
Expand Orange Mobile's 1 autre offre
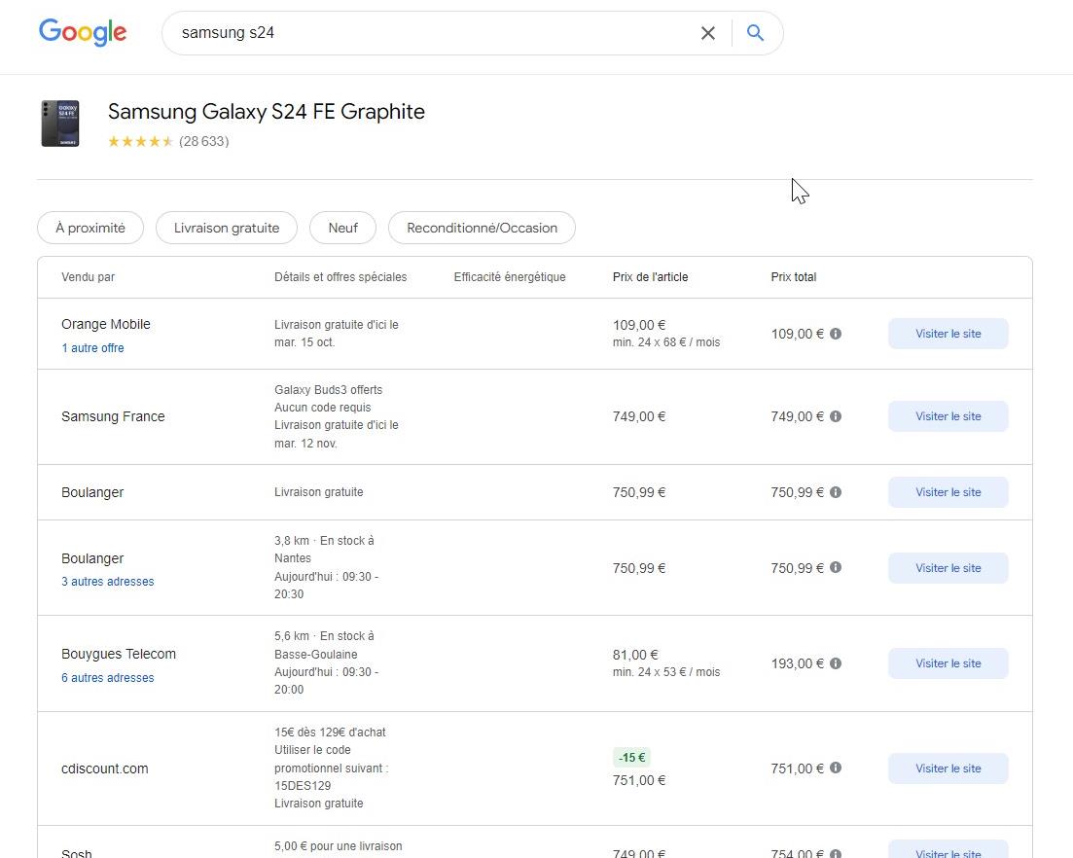pos(92,348)
